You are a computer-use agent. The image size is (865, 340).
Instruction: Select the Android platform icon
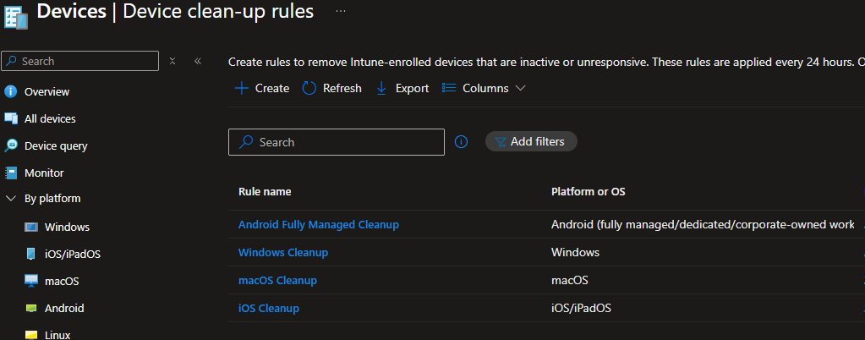31,308
